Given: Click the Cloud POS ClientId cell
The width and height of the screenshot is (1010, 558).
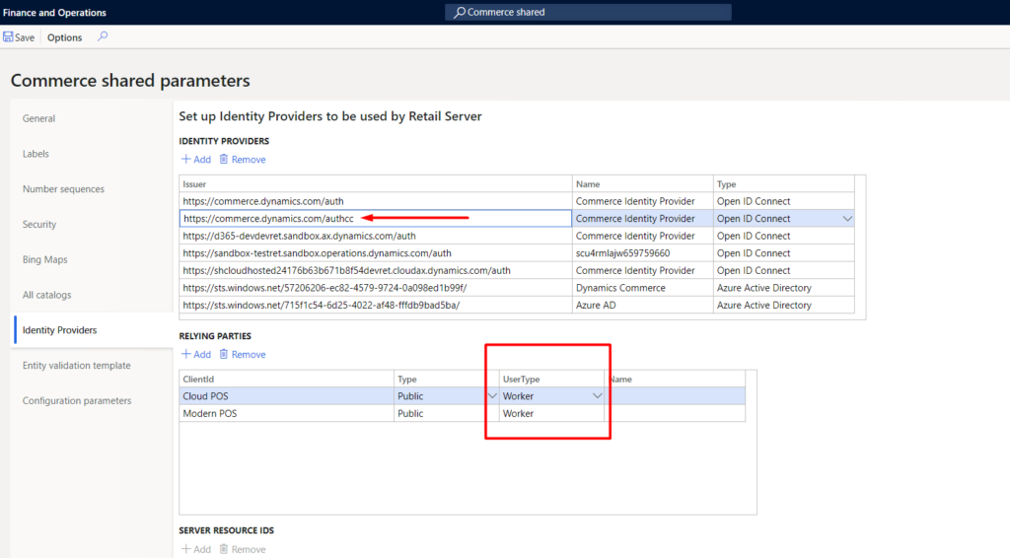Looking at the screenshot, I should pos(287,396).
